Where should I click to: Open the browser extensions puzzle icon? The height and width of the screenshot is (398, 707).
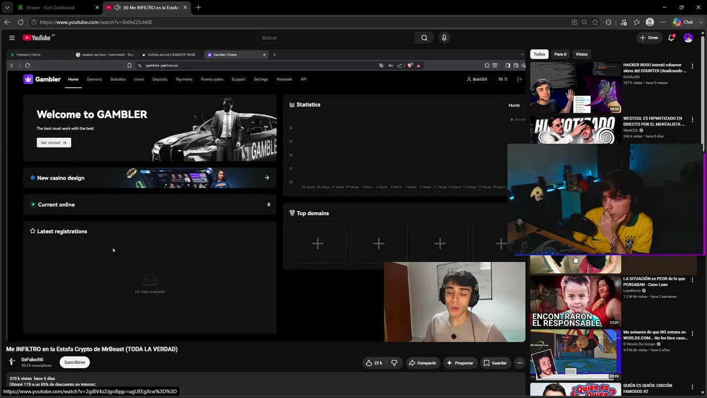click(609, 22)
